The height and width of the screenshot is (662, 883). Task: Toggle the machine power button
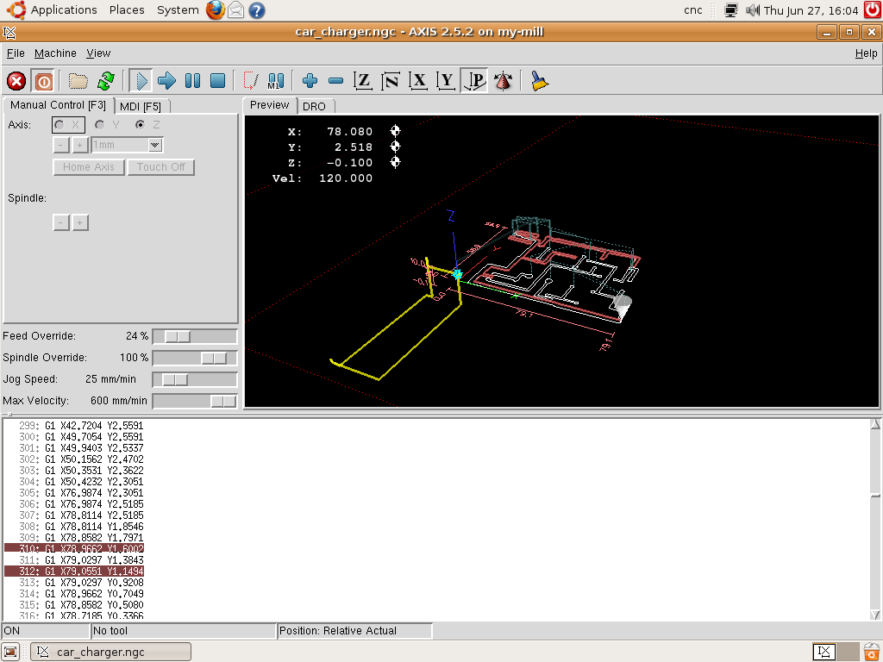point(43,81)
